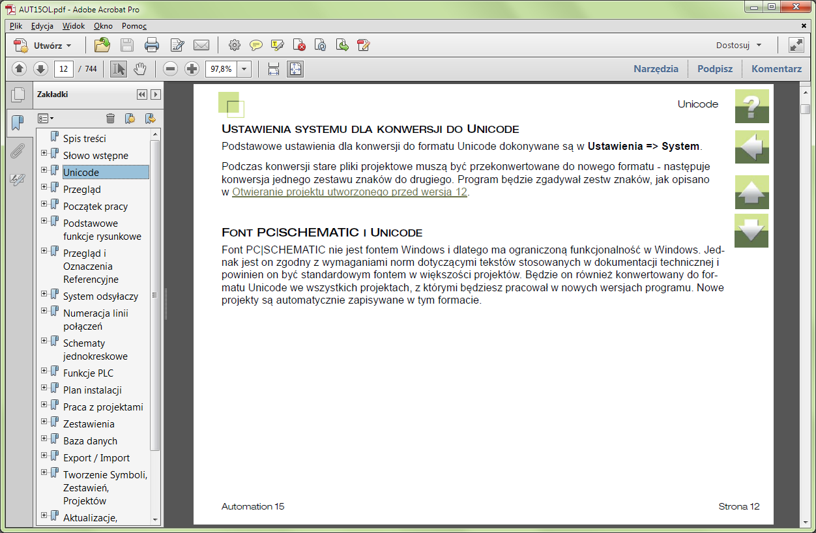Open the Widok menu

74,26
